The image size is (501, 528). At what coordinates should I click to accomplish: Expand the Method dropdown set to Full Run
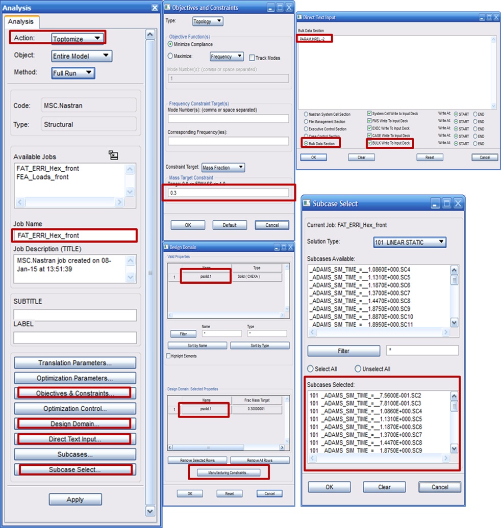coord(73,73)
